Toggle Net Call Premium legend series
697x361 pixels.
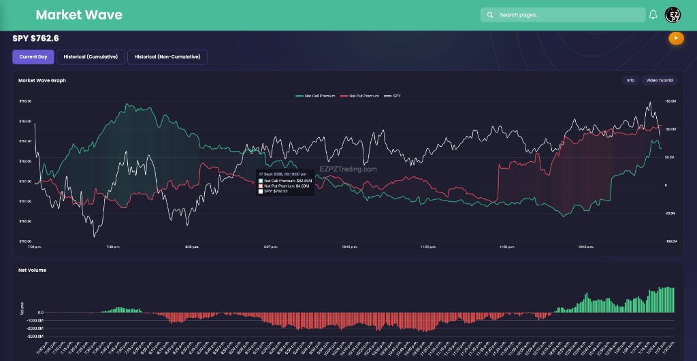(315, 96)
